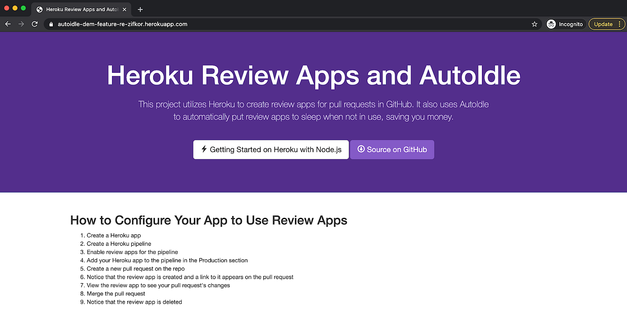Screen dimensions: 627x318
Task: Open Getting Started on Heroku with Node.js
Action: (271, 149)
